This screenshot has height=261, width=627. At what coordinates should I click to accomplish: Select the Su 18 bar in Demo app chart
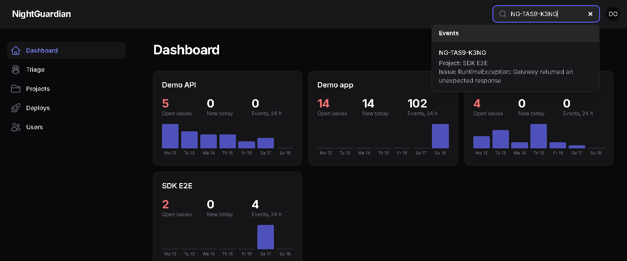tap(440, 136)
